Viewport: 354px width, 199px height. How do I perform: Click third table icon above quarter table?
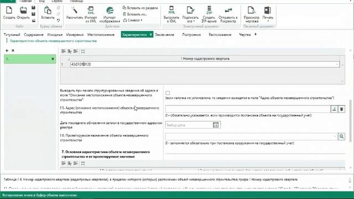tap(76, 51)
